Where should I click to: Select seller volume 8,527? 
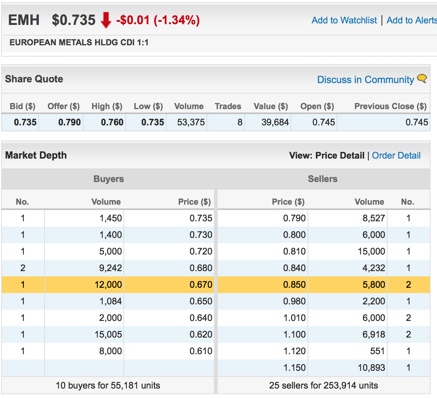tap(374, 218)
